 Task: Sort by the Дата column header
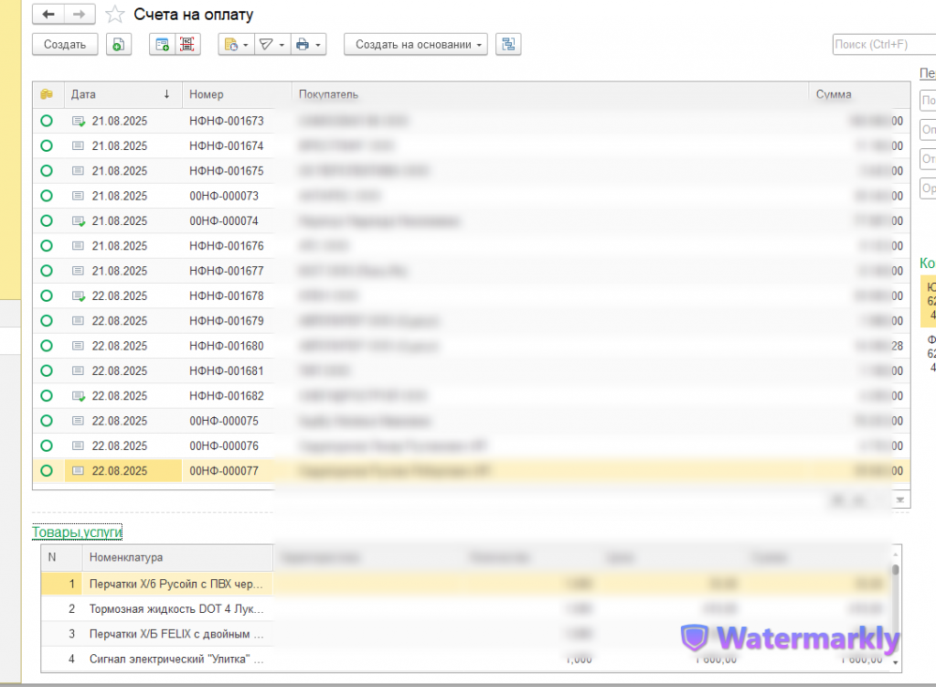122,94
